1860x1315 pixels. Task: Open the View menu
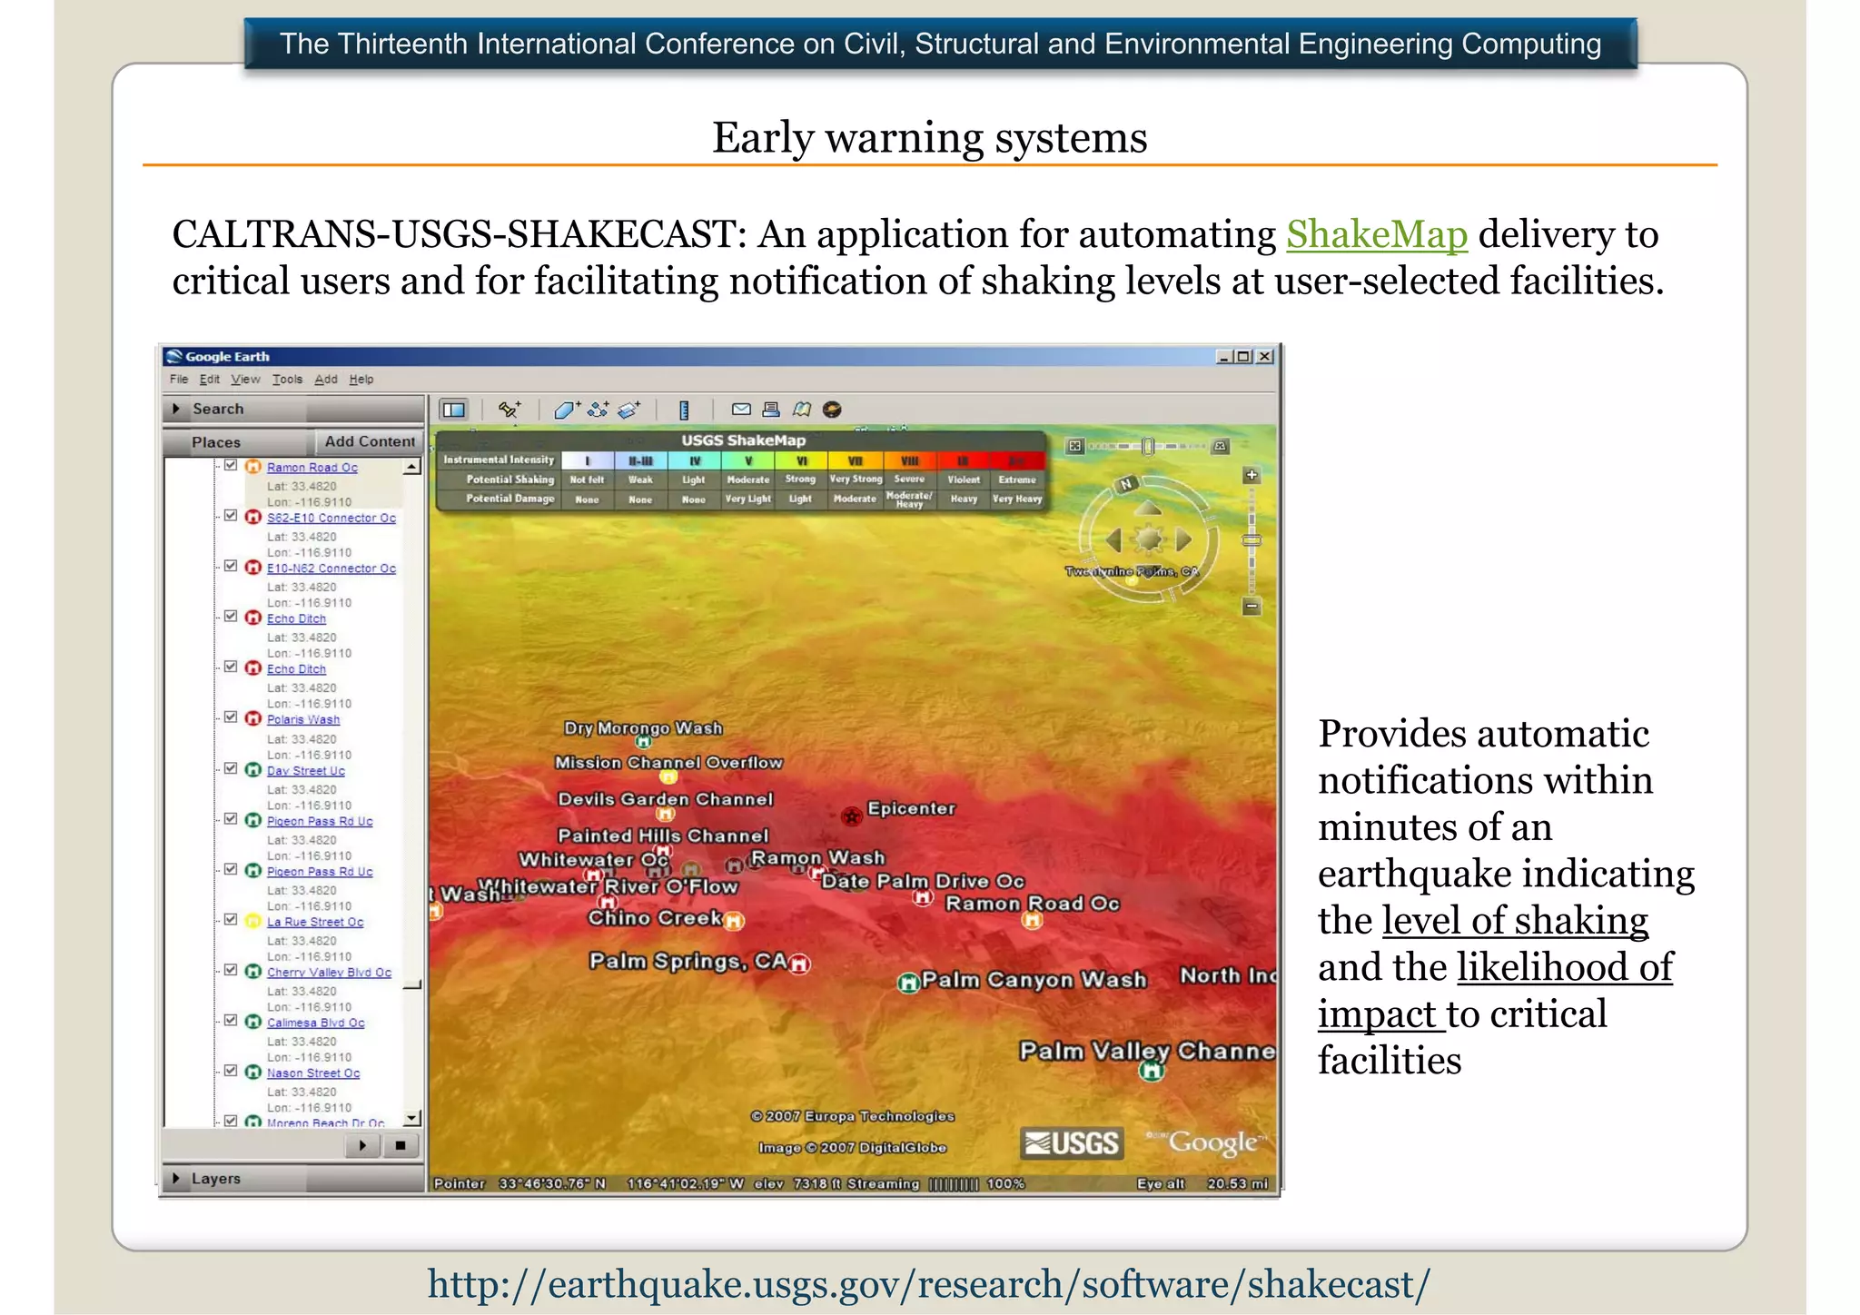pyautogui.click(x=245, y=380)
